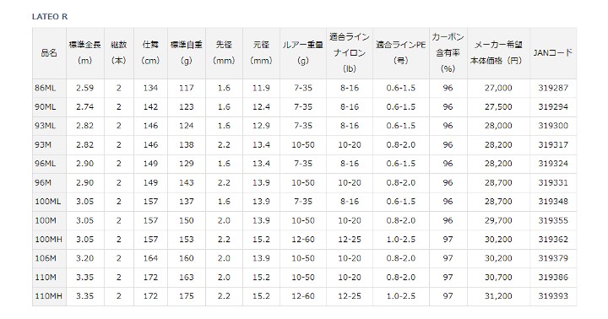Select JAN code 319287
The width and height of the screenshot is (608, 319).
click(553, 88)
